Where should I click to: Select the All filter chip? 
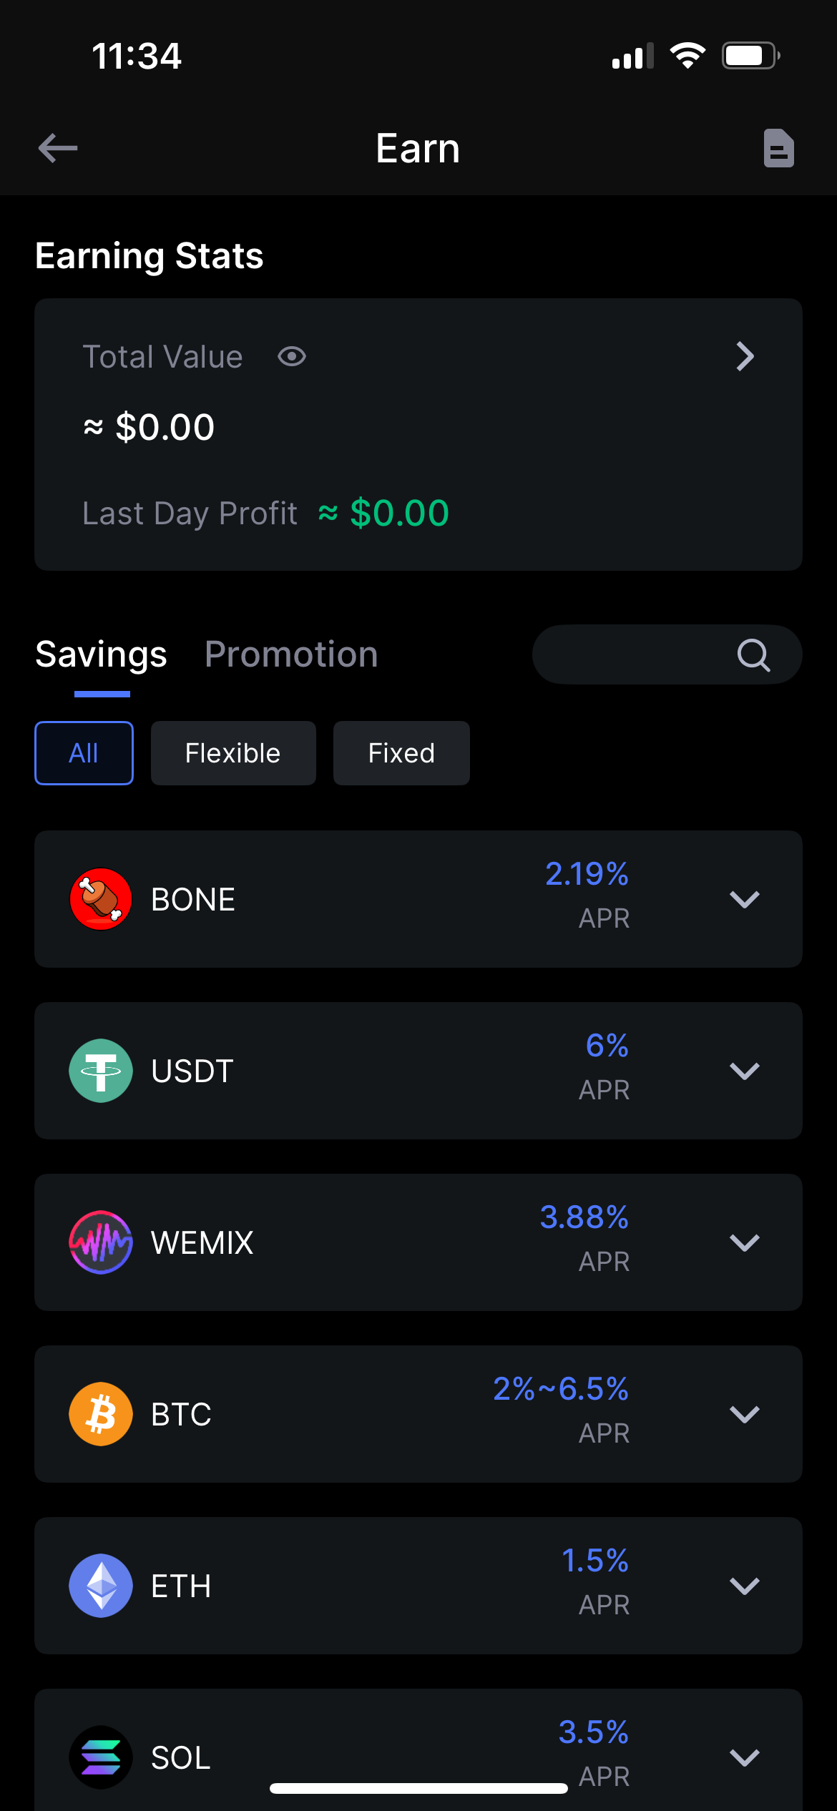[84, 753]
